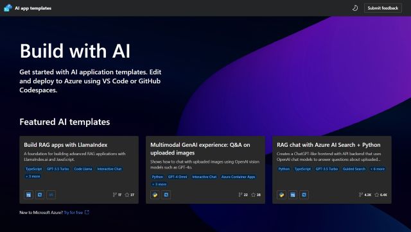Click star icon on Multimodal GenAI card
The height and width of the screenshot is (232, 411).
253,195
